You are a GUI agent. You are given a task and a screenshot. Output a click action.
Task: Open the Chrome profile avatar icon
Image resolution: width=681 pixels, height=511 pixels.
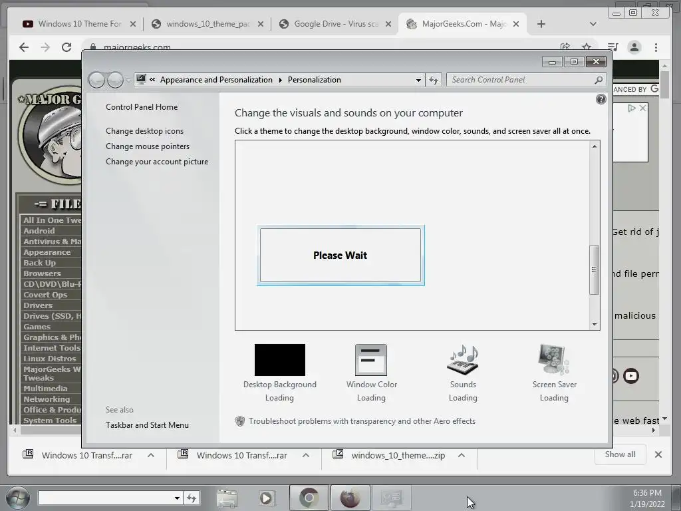634,47
